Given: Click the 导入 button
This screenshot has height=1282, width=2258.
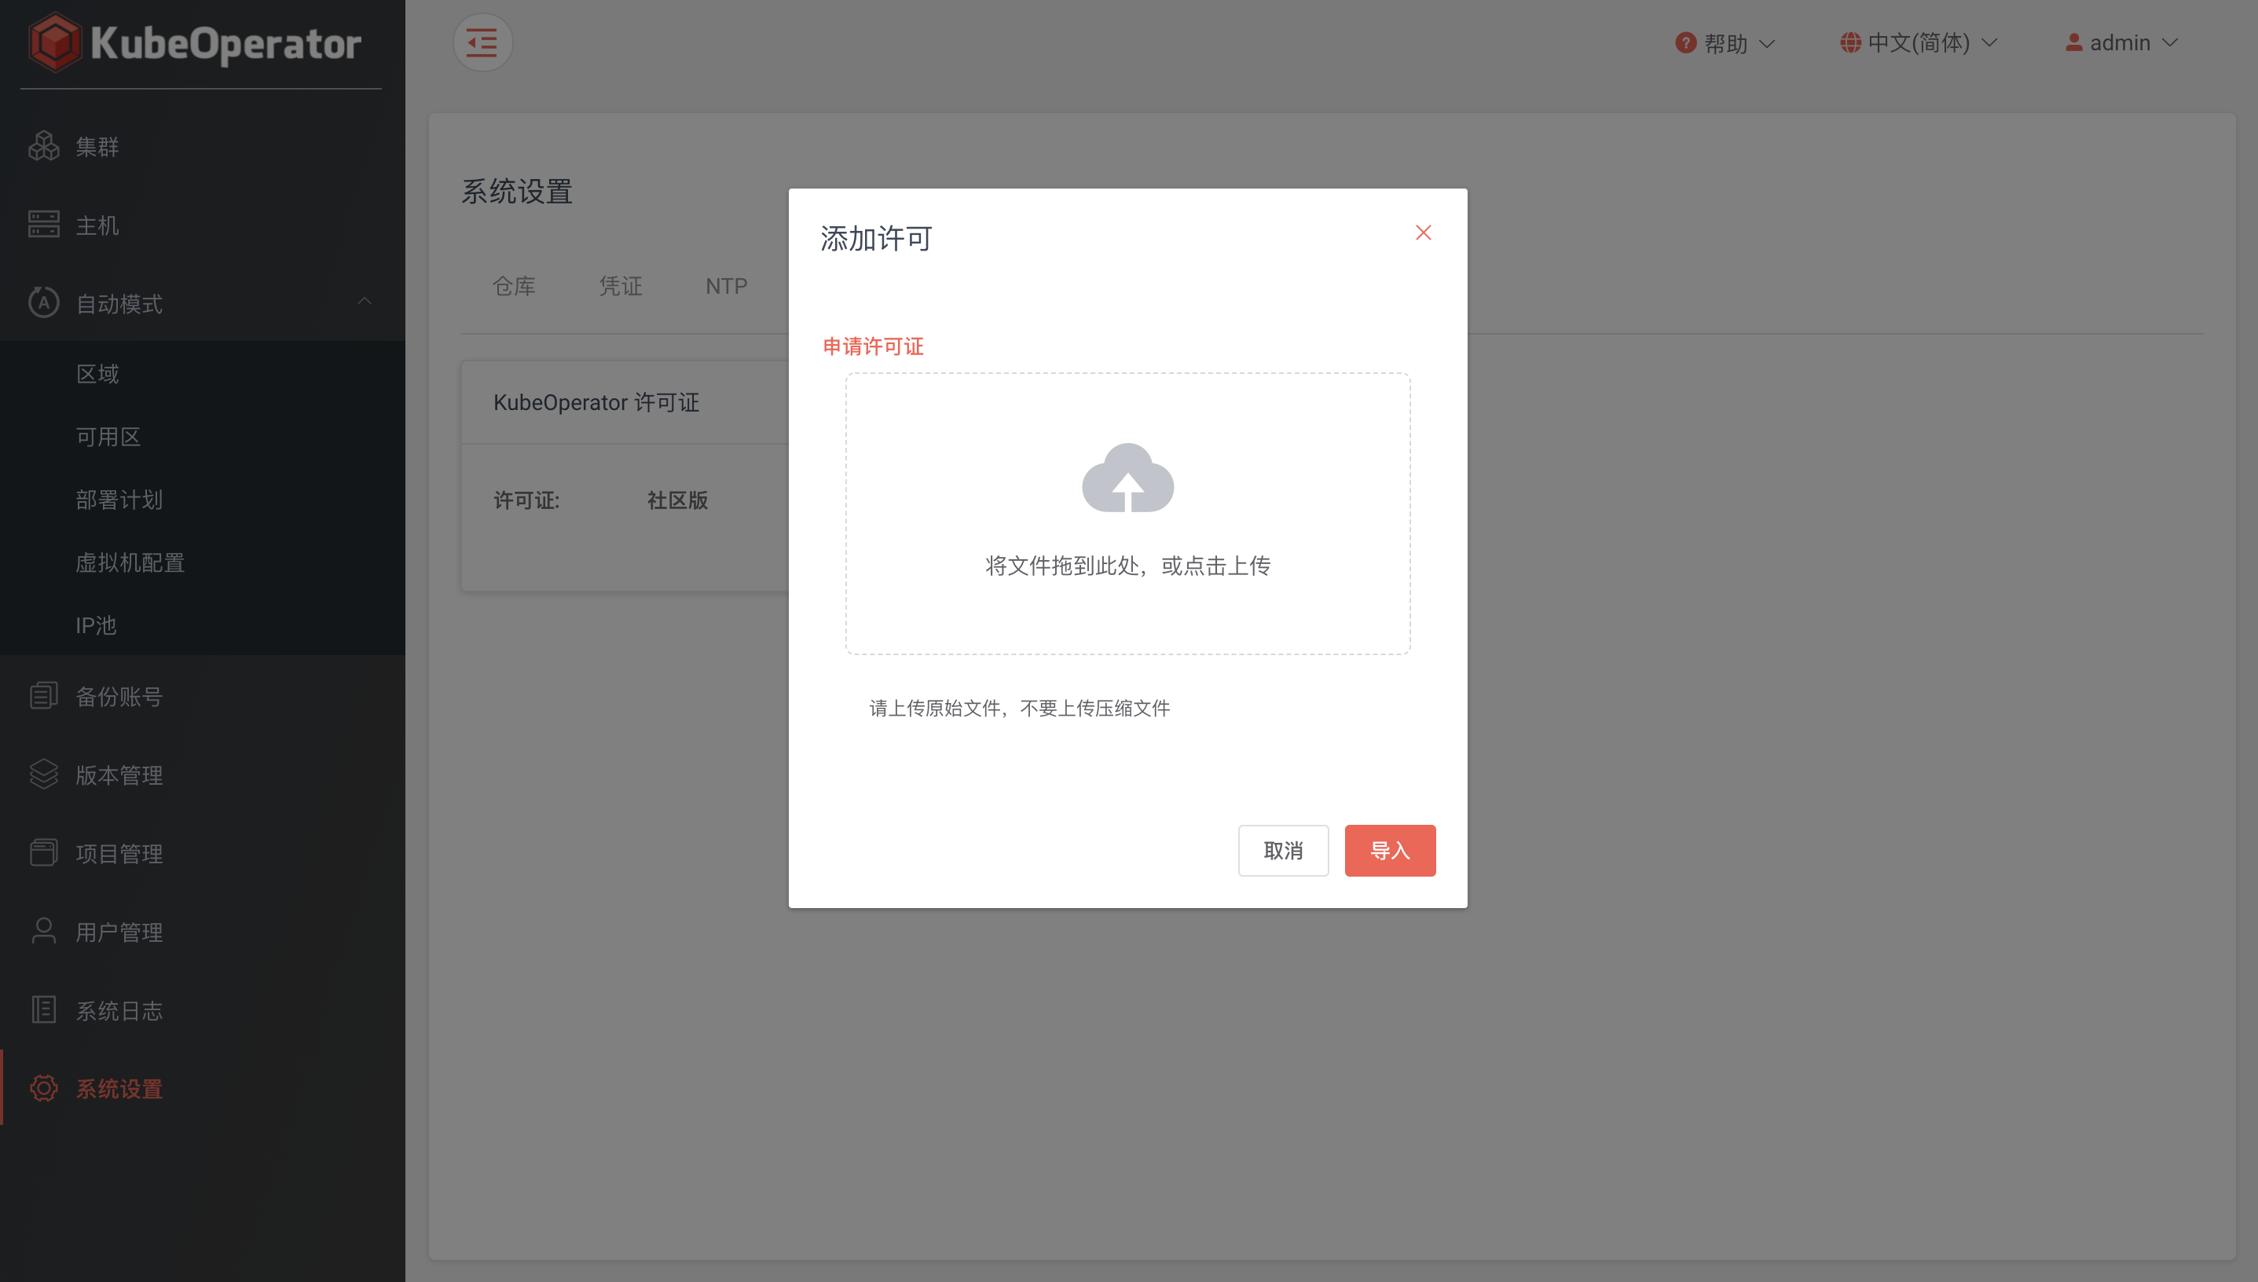Looking at the screenshot, I should 1390,851.
